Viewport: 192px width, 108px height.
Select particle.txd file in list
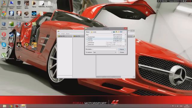click(91, 43)
